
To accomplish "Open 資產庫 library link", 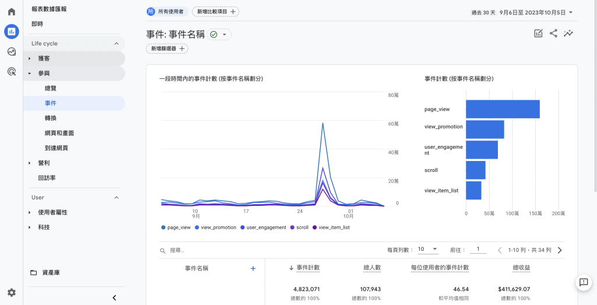I will point(51,273).
